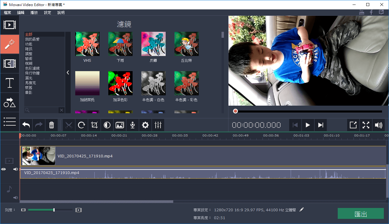Rotate the clip using the rotate icon

(x=82, y=125)
